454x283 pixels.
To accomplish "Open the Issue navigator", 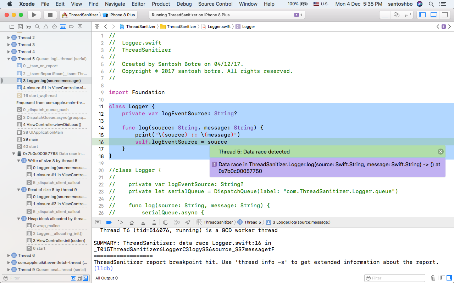I will coord(46,27).
